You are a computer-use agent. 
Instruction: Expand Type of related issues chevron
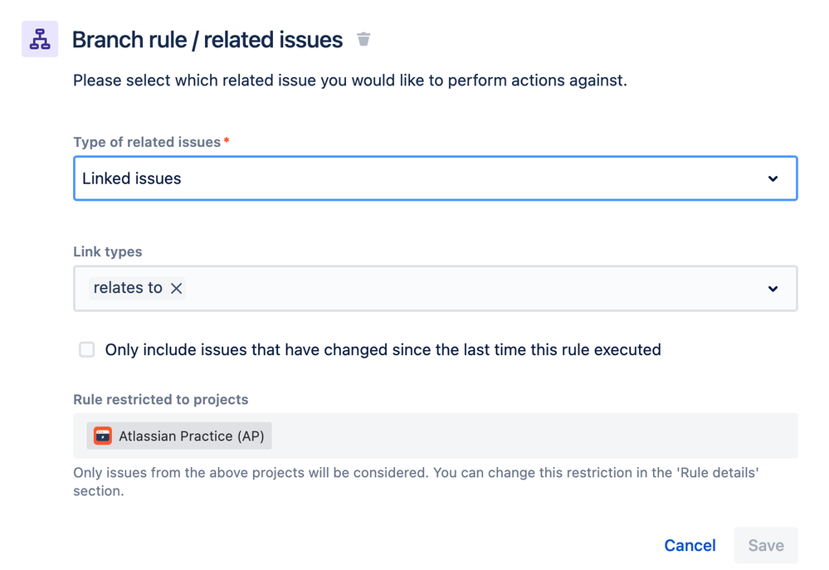coord(773,178)
